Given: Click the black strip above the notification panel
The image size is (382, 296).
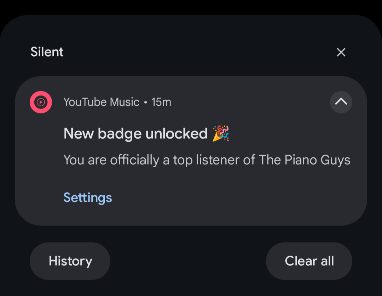Looking at the screenshot, I should pos(191,6).
